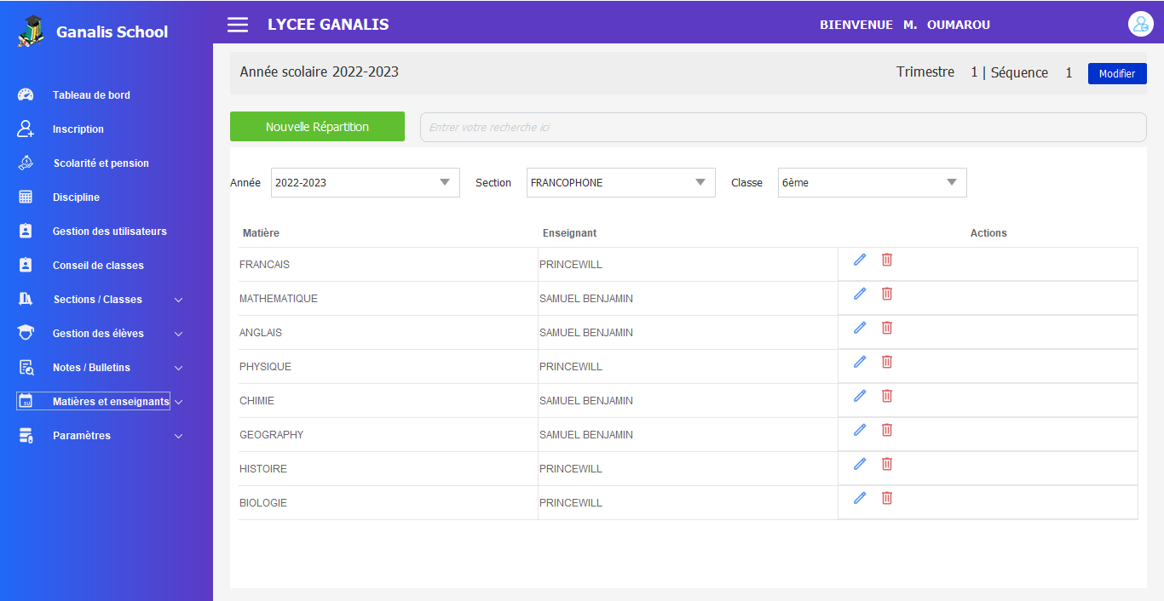The image size is (1164, 601).
Task: Click the Année scolaire 2022-2023 label
Action: pos(320,72)
